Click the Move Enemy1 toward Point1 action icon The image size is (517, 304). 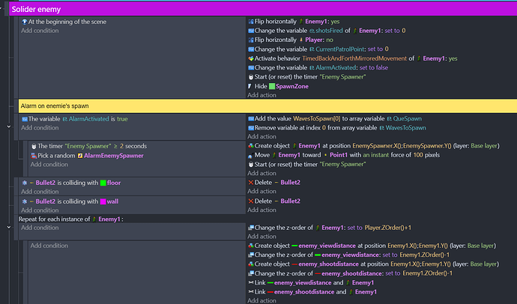[250, 156]
